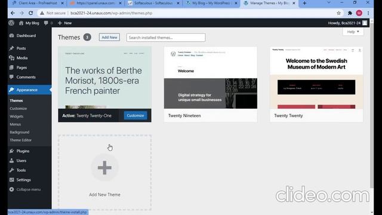Select the Twenty Twenty-One theme screenshot

[x=104, y=78]
